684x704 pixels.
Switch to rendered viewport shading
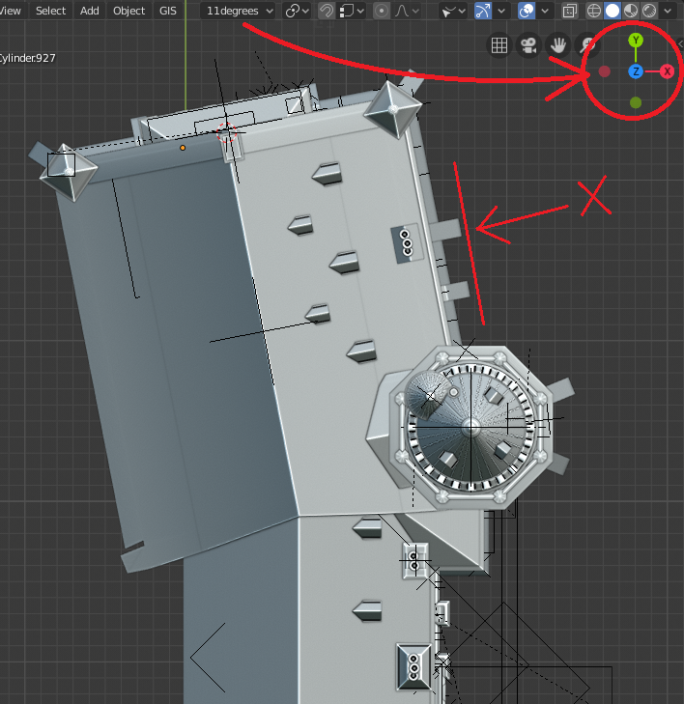649,11
